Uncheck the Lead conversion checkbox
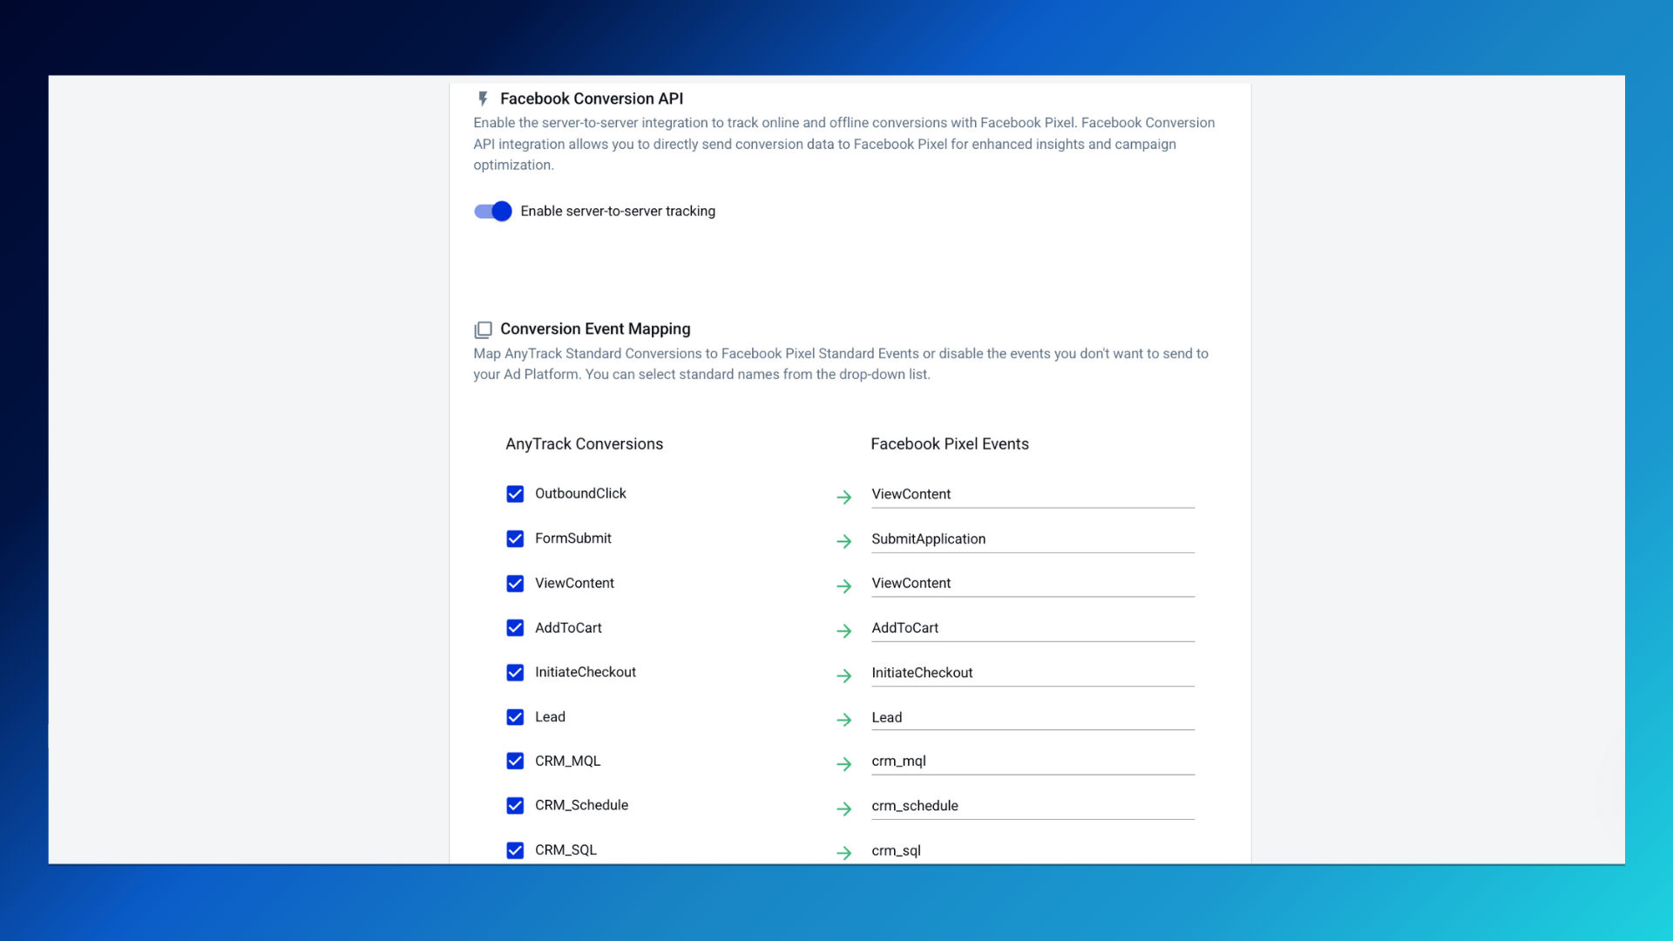The height and width of the screenshot is (941, 1673). click(515, 717)
